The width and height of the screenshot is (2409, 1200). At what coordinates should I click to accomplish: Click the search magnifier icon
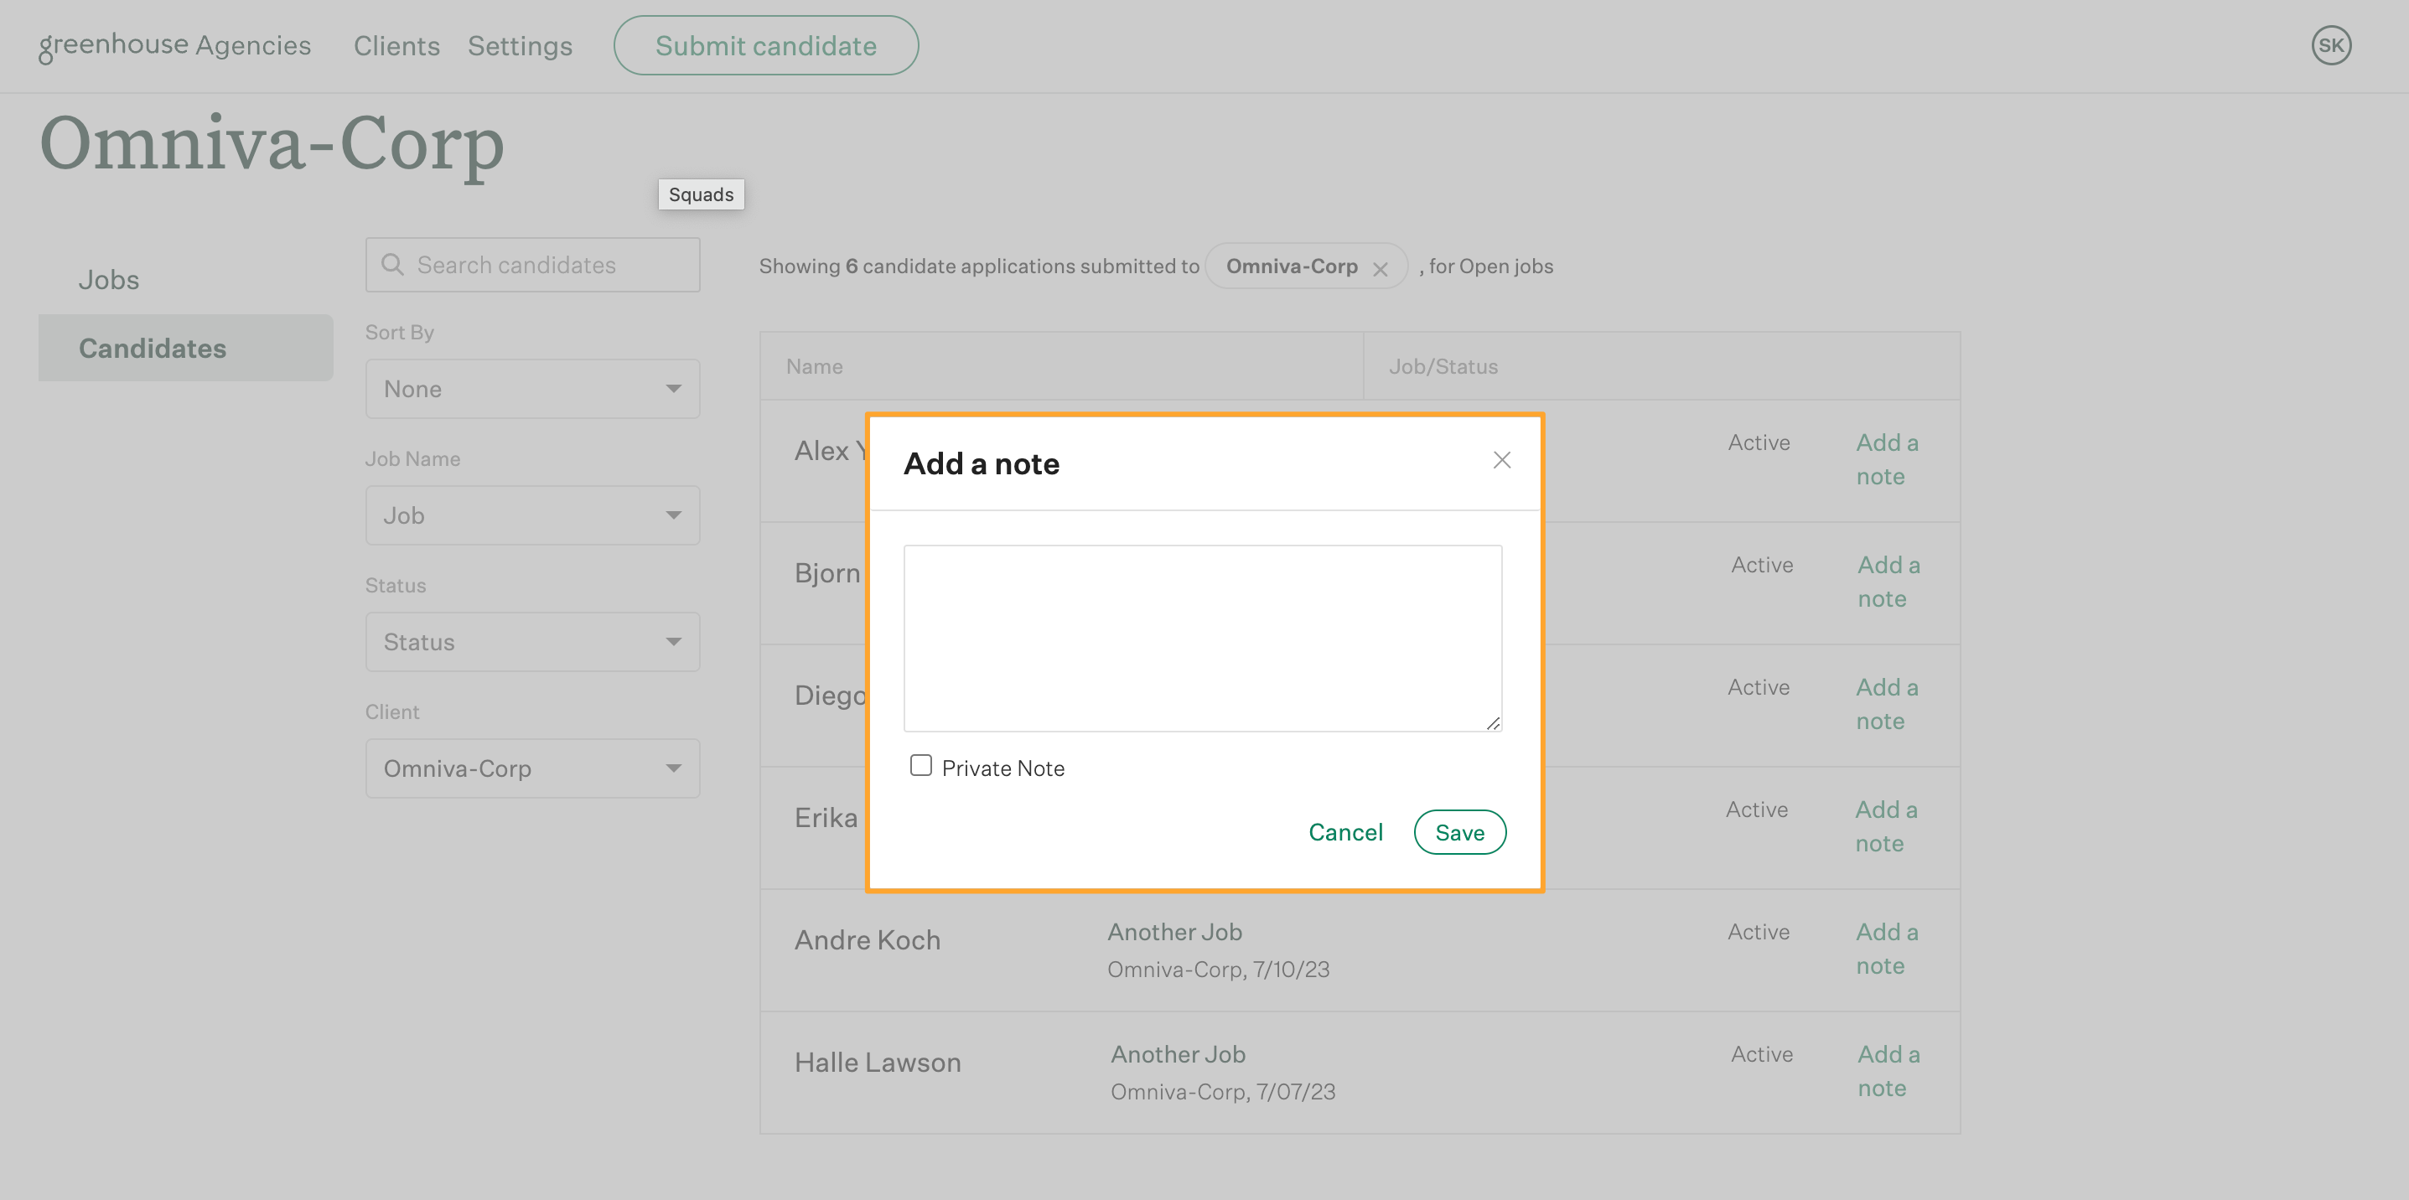(393, 265)
